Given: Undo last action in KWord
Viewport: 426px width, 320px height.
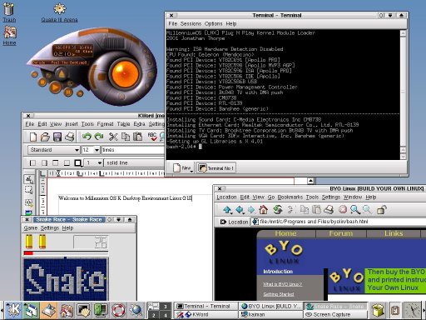Looking at the screenshot, I should point(87,137).
